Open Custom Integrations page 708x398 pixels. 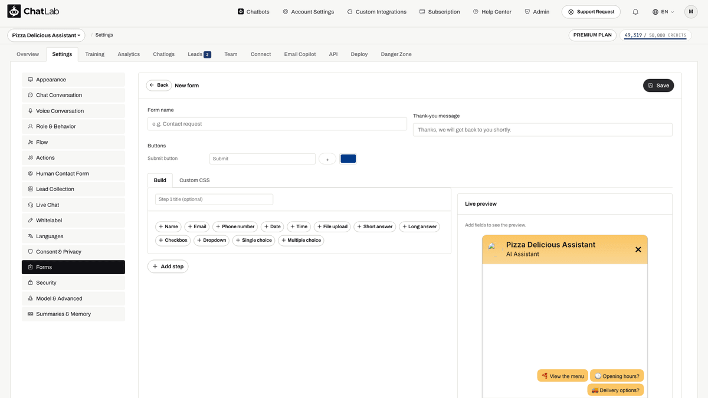pos(376,12)
